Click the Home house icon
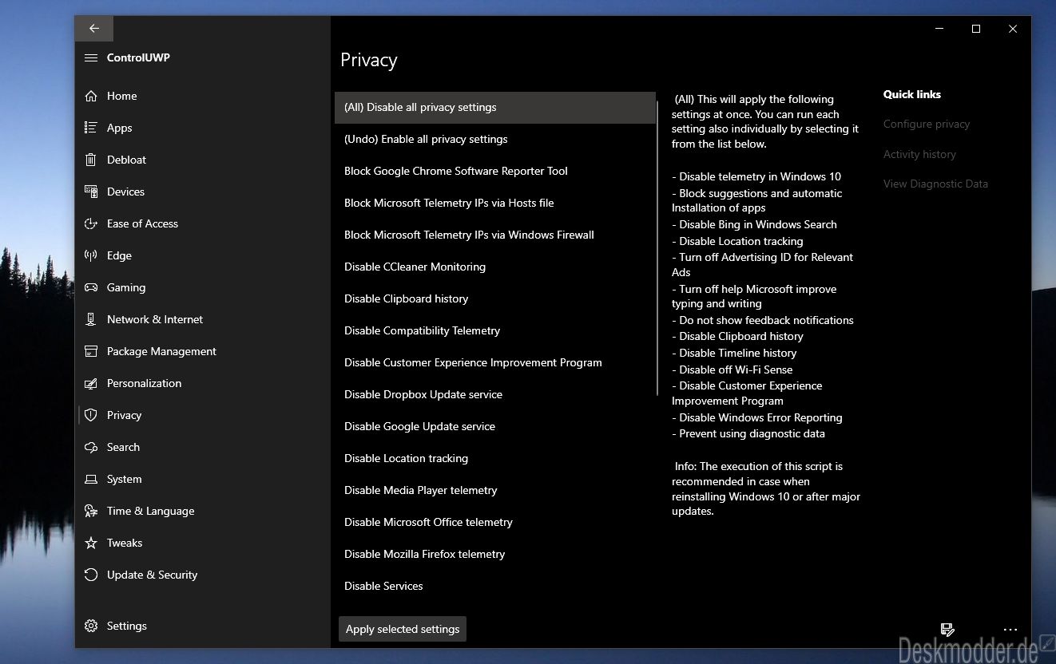The width and height of the screenshot is (1056, 664). [x=91, y=96]
